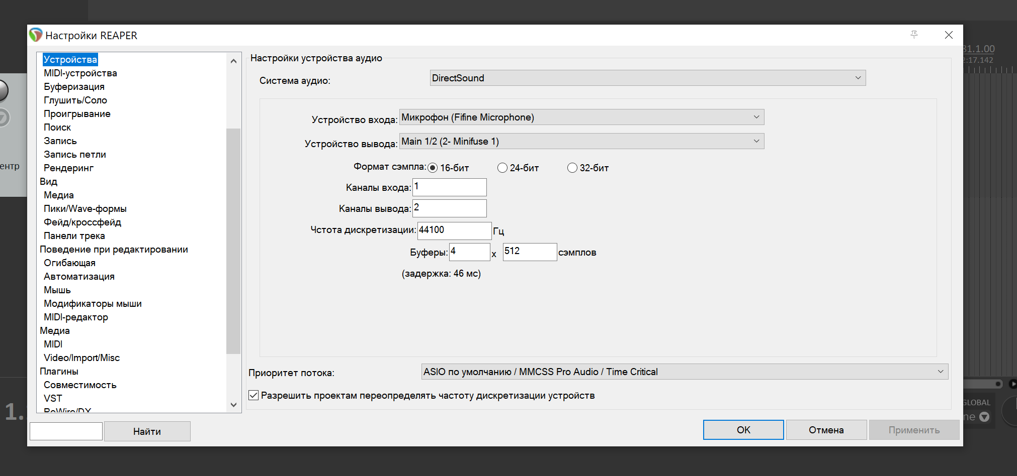Open Совместимость settings page
Image resolution: width=1017 pixels, height=476 pixels.
pos(80,385)
